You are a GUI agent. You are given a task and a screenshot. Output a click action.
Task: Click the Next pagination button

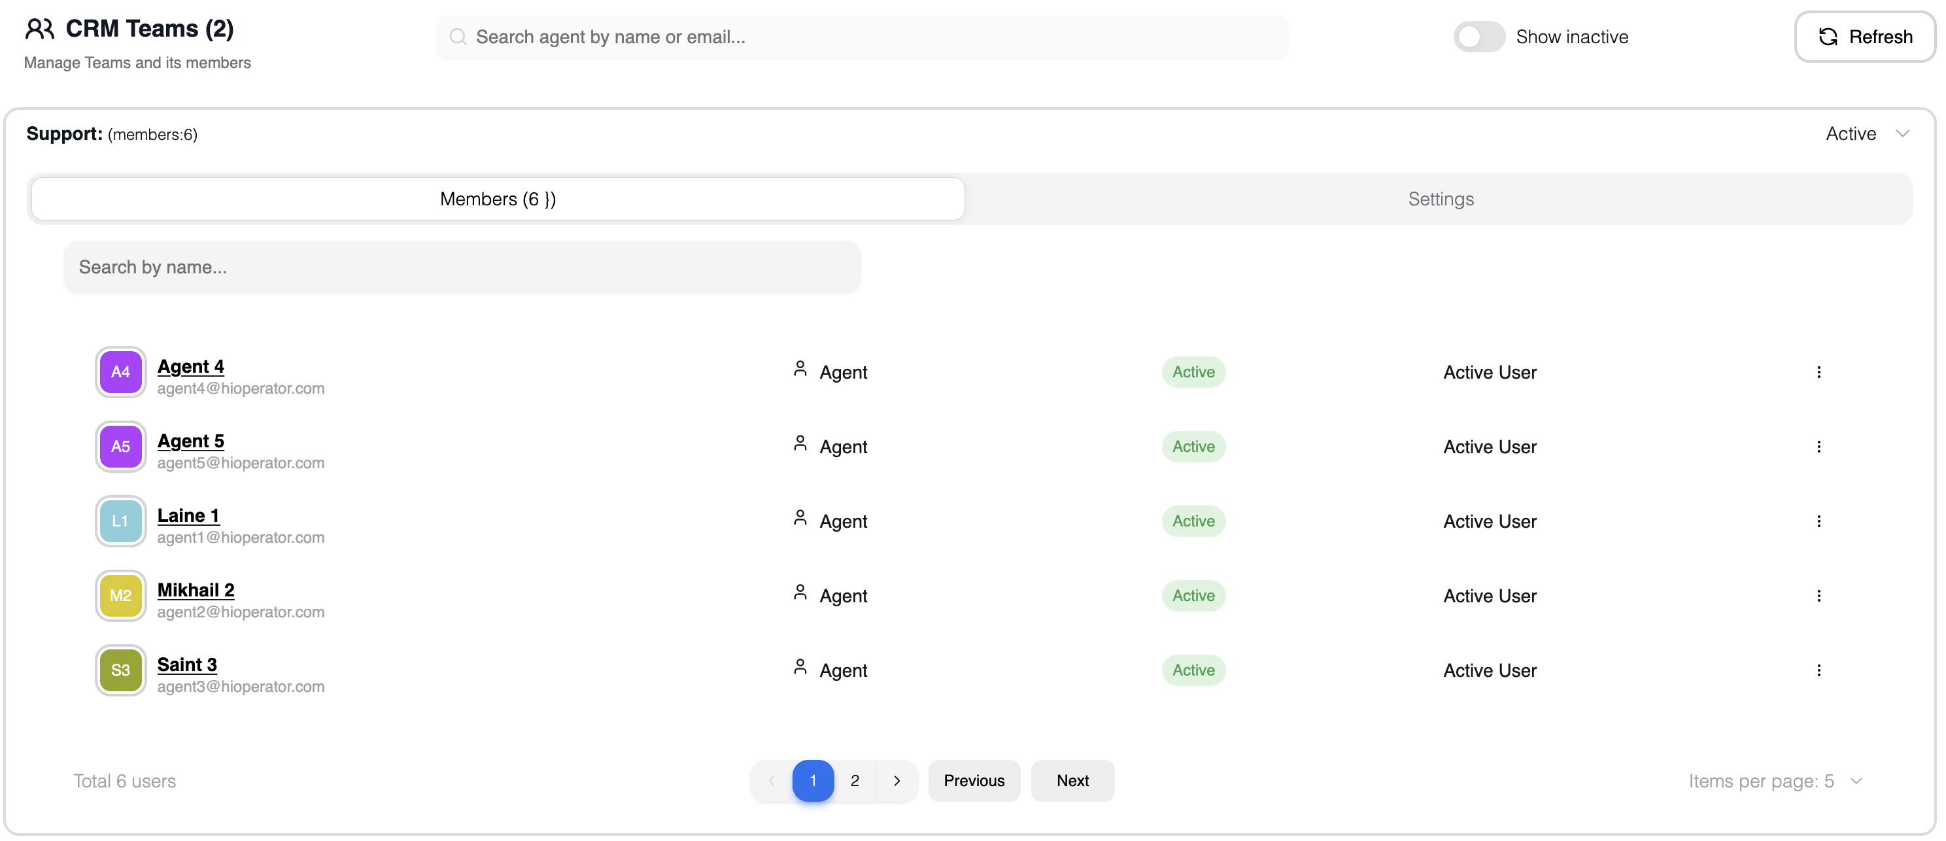[1072, 781]
